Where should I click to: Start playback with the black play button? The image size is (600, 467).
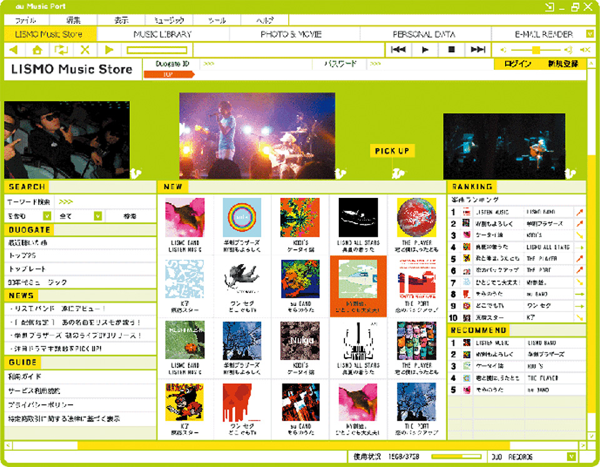pos(425,50)
